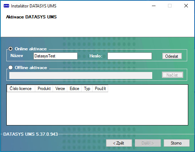Close the Instalátor DATASYS UMS window
This screenshot has width=195, height=152.
pyautogui.click(x=186, y=6)
